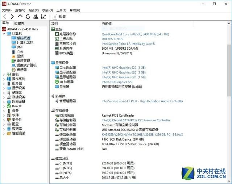The width and height of the screenshot is (232, 184).
Task: Open the 收藏(O) menu
Action: coord(47,10)
